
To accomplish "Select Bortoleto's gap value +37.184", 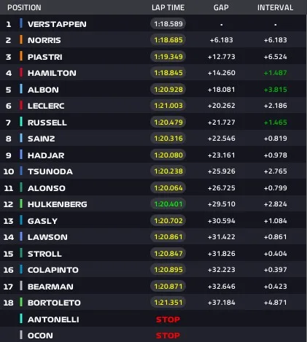I will (x=222, y=303).
